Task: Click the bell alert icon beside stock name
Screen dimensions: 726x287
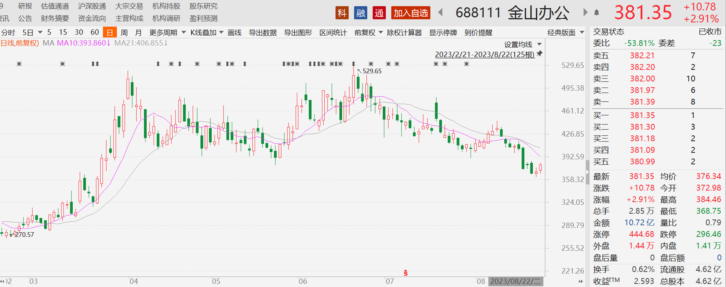Action: [x=597, y=13]
